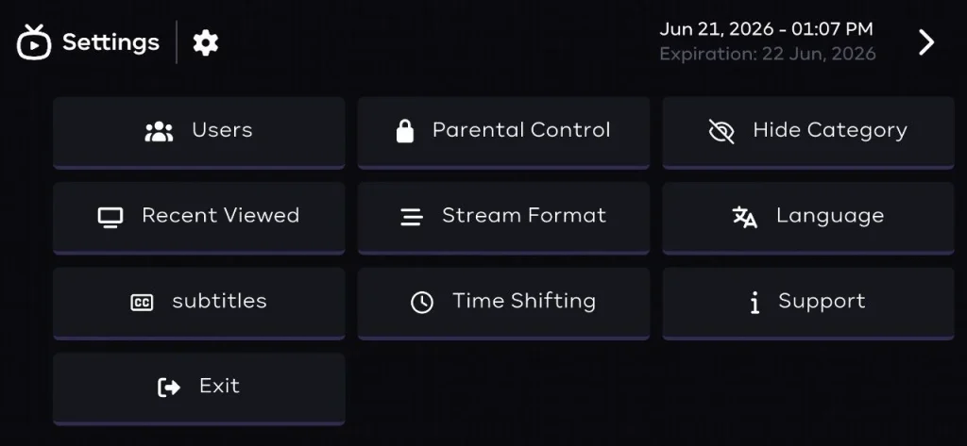Image resolution: width=967 pixels, height=446 pixels.
Task: Click the TV logo icon beside Settings
Action: pos(34,41)
